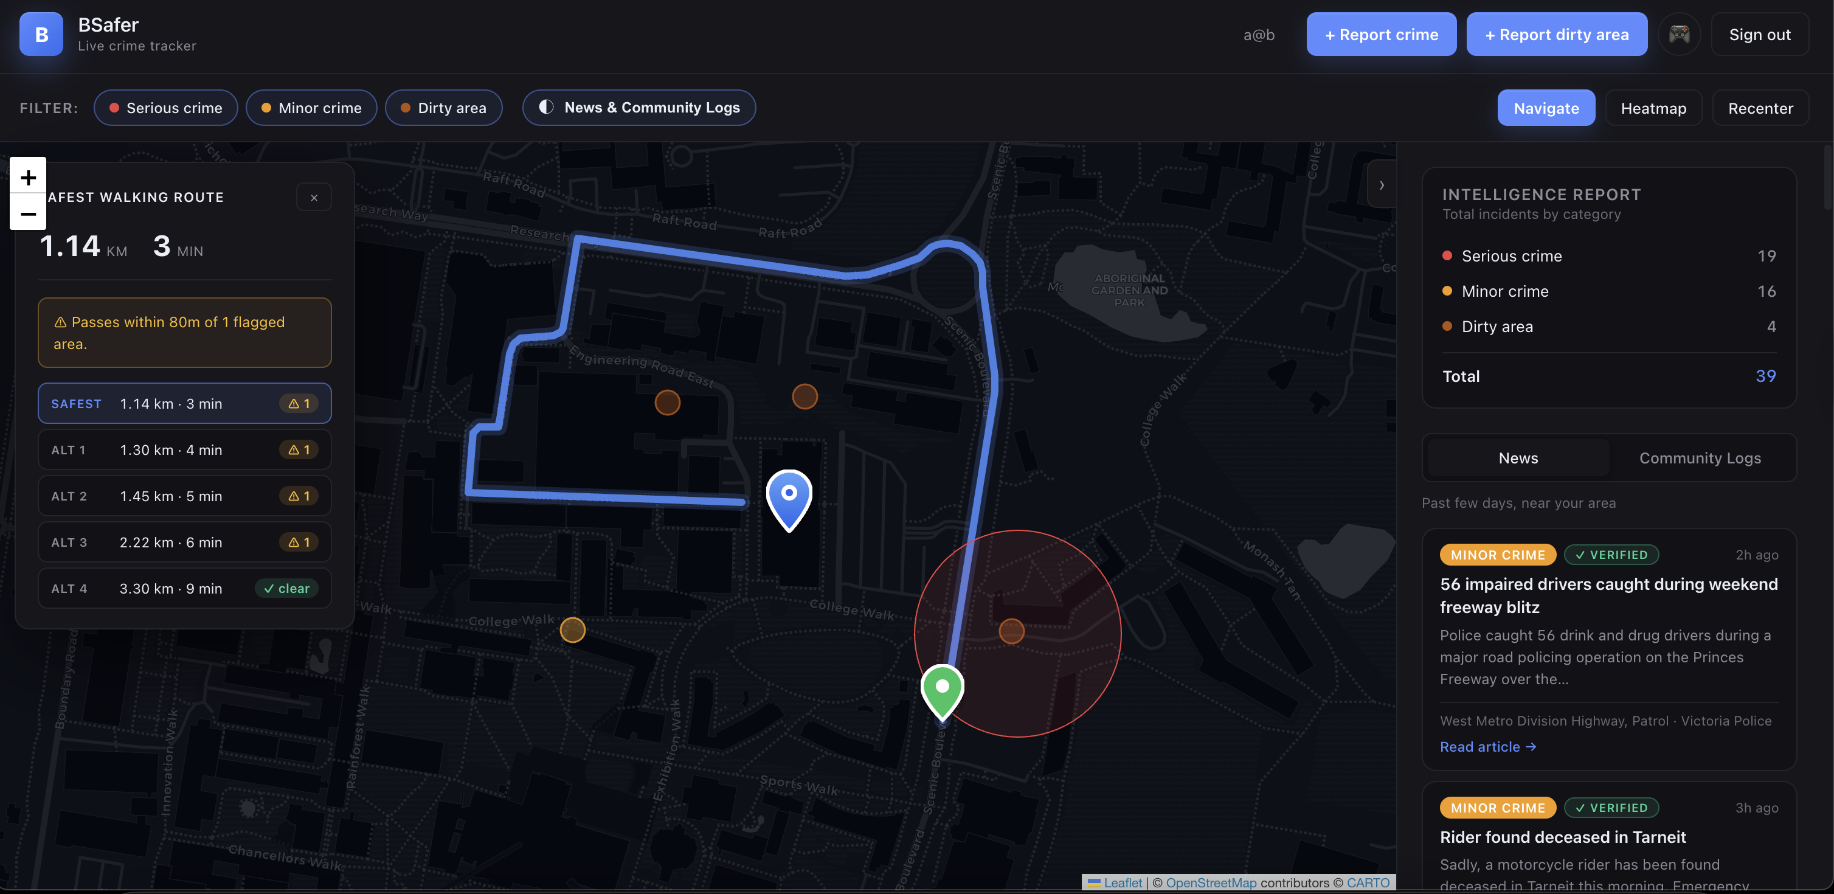Click the green destination pin on map
This screenshot has height=894, width=1834.
point(941,690)
